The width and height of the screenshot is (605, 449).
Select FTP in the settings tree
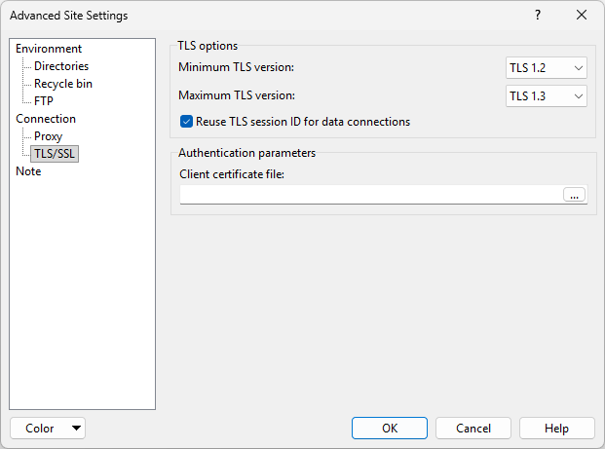44,101
